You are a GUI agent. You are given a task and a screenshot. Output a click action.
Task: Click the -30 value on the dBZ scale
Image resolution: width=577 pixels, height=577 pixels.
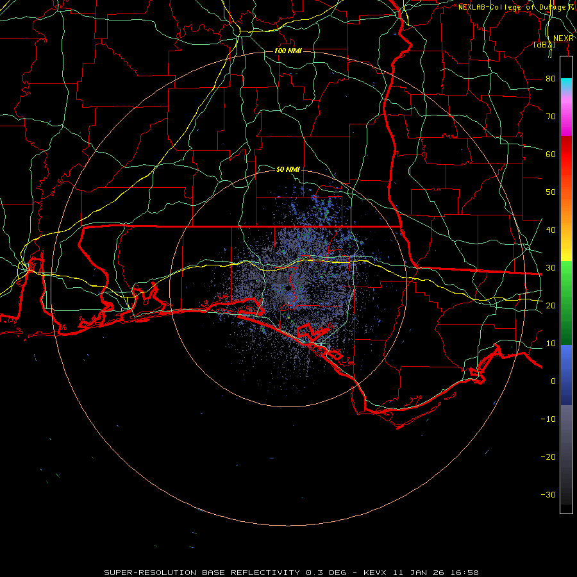click(x=548, y=494)
